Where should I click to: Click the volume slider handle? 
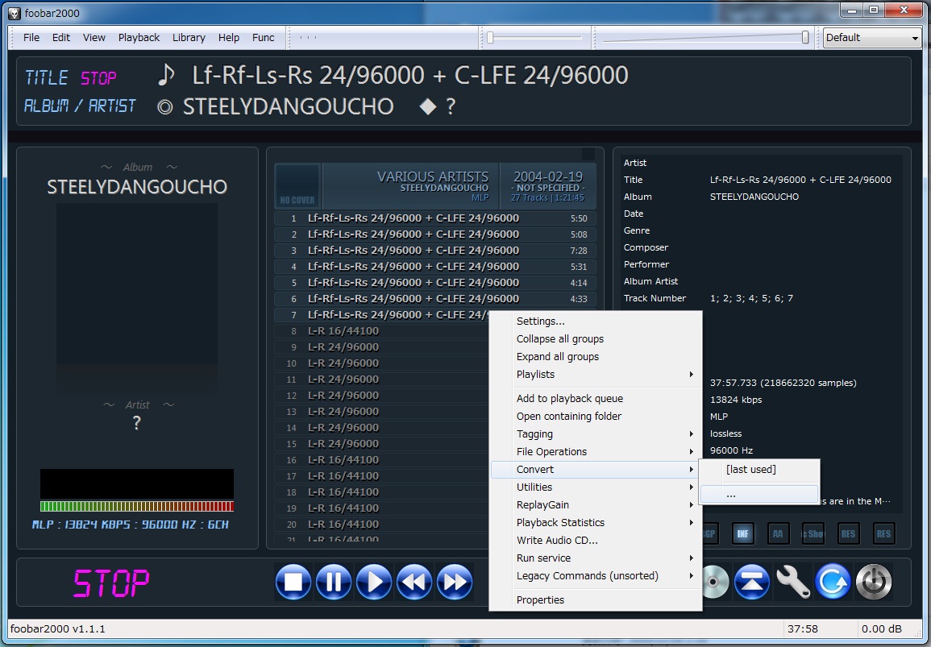pyautogui.click(x=805, y=37)
